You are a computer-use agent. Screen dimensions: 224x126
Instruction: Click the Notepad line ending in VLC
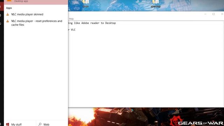72,30
